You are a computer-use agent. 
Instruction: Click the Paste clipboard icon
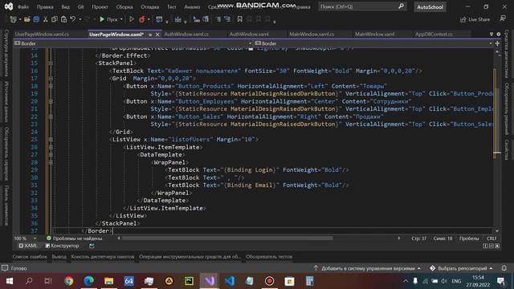(x=63, y=19)
